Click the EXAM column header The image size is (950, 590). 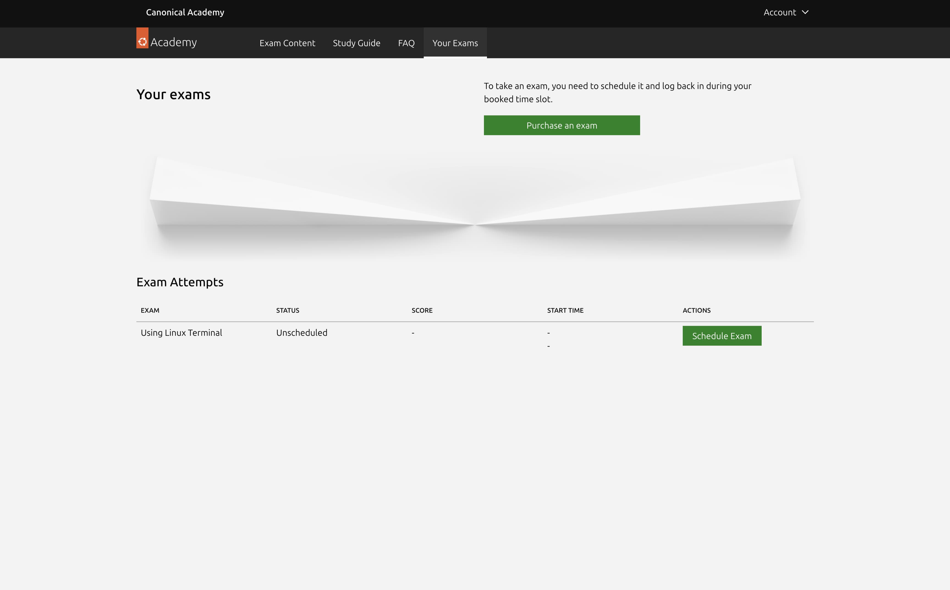(150, 311)
